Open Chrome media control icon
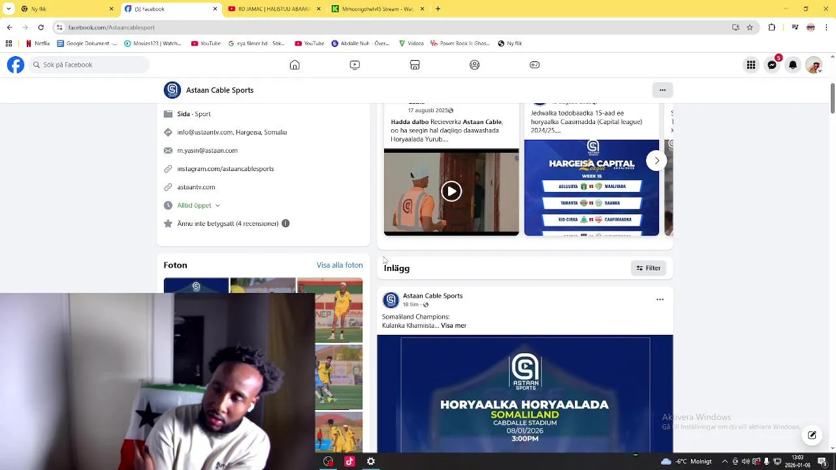836x470 pixels. [x=795, y=27]
